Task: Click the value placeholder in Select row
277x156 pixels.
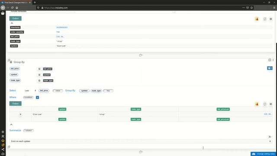Action: click(58, 91)
